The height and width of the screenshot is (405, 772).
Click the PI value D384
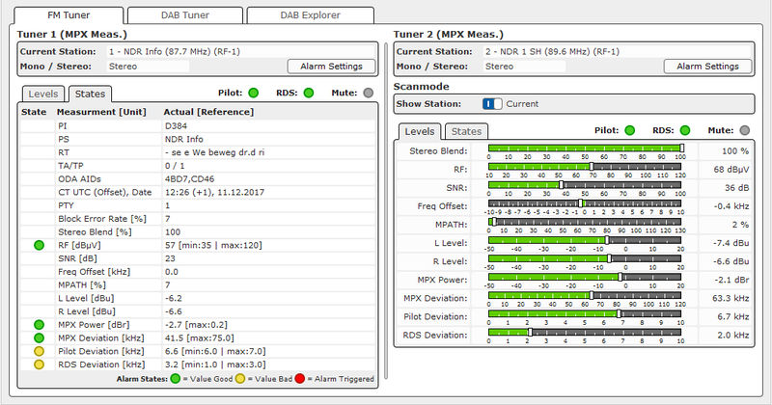(x=176, y=126)
